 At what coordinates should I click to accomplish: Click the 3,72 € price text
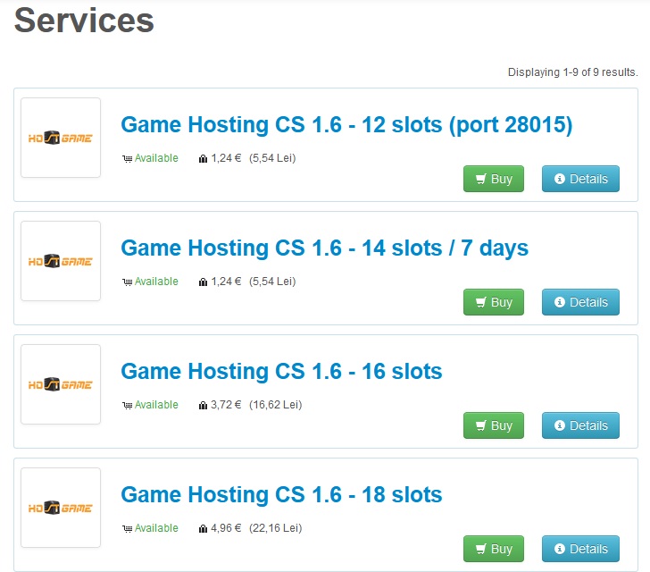click(226, 405)
